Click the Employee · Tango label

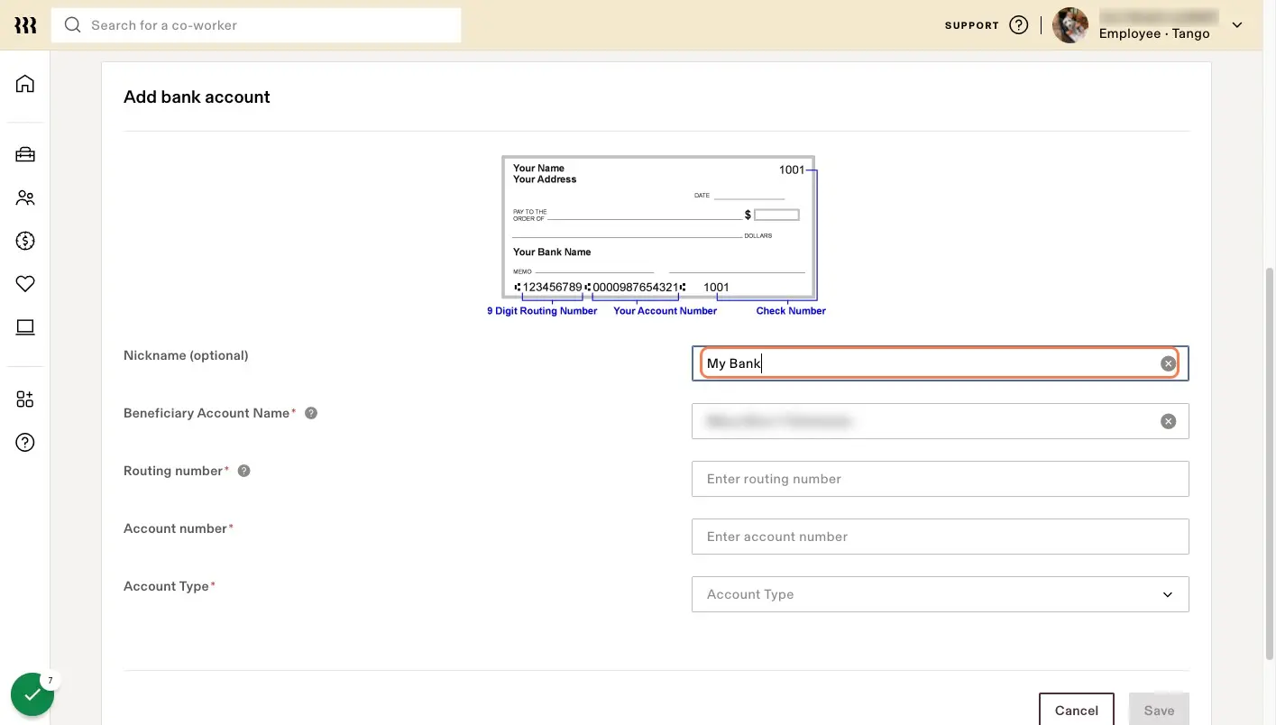(1154, 33)
